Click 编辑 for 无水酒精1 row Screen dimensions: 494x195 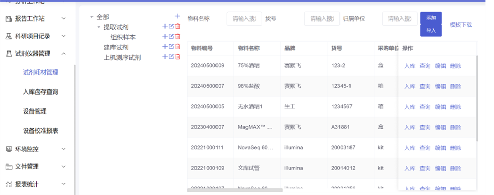coord(440,107)
